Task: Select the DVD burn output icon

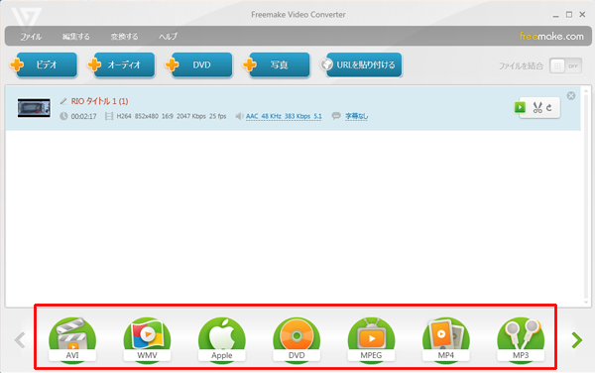Action: (x=297, y=339)
